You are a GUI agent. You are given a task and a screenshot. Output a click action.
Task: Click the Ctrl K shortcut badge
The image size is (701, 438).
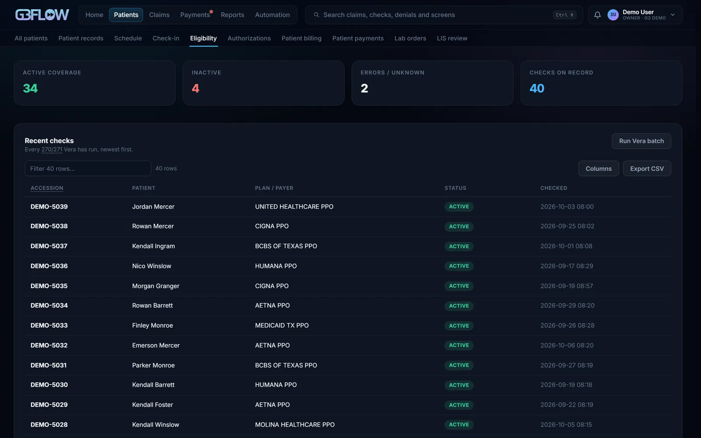pyautogui.click(x=564, y=15)
